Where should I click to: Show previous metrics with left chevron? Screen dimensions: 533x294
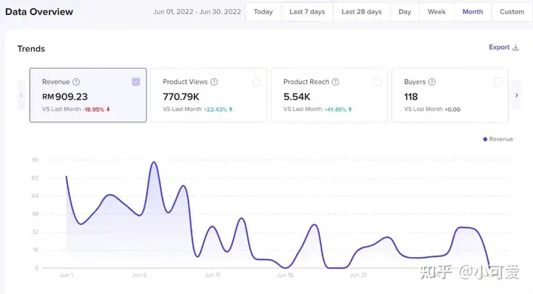[x=21, y=96]
